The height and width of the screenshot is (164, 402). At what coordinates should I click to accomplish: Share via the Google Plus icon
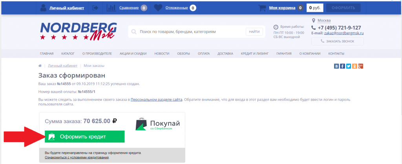[x=361, y=66]
